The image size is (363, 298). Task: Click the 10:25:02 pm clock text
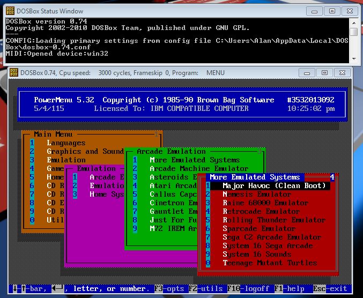tap(311, 108)
